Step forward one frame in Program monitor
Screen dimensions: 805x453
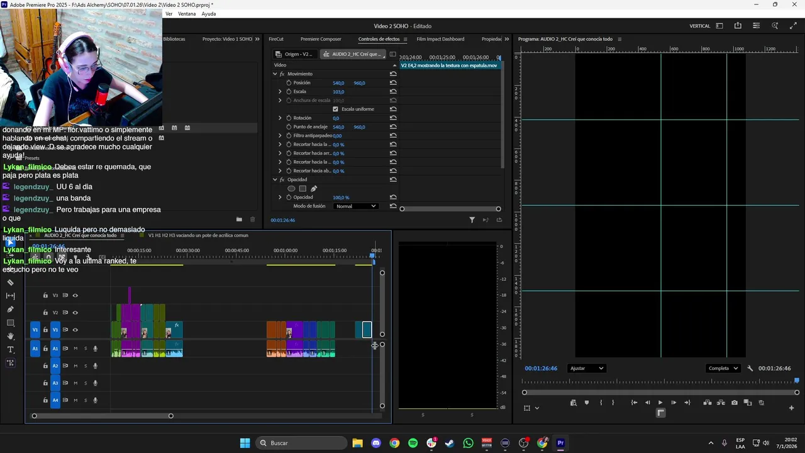(674, 403)
